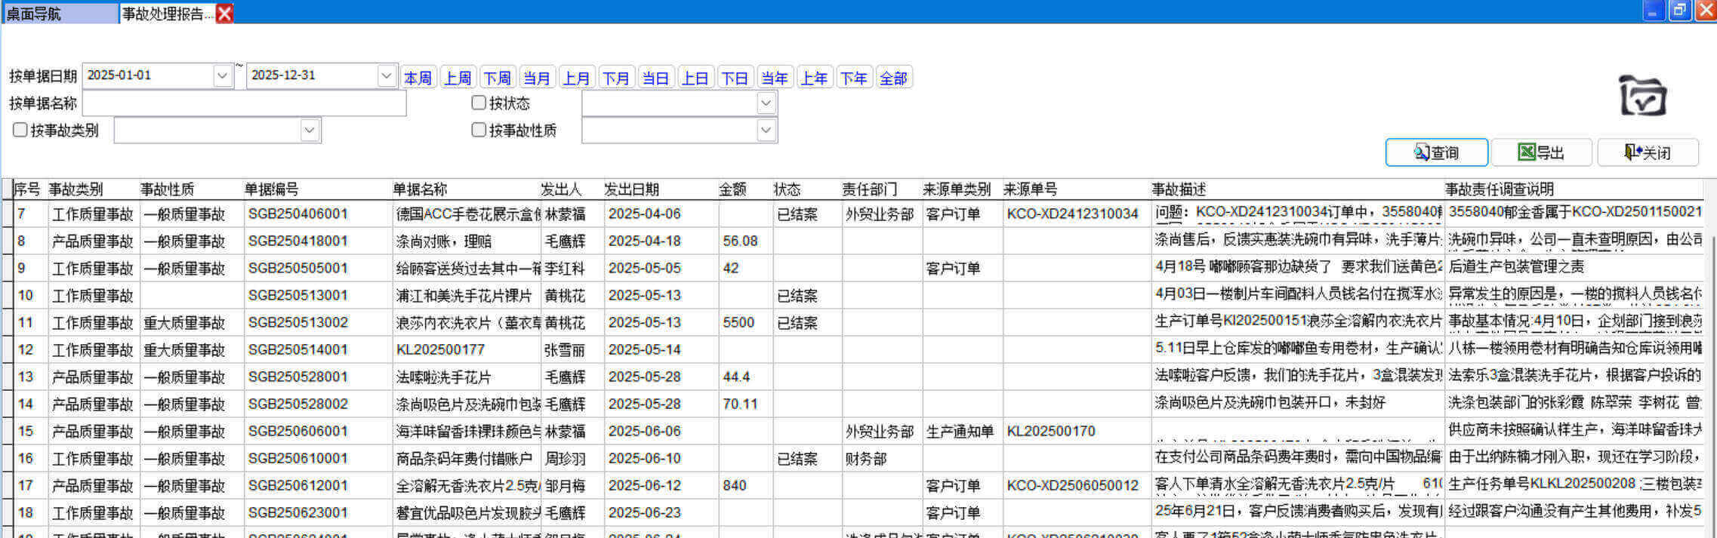Export results with 导出 button
1717x538 pixels.
click(1541, 152)
